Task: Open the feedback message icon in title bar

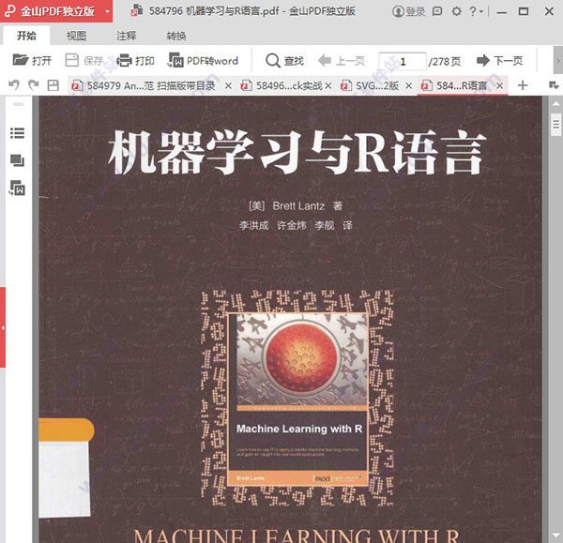Action: point(437,11)
